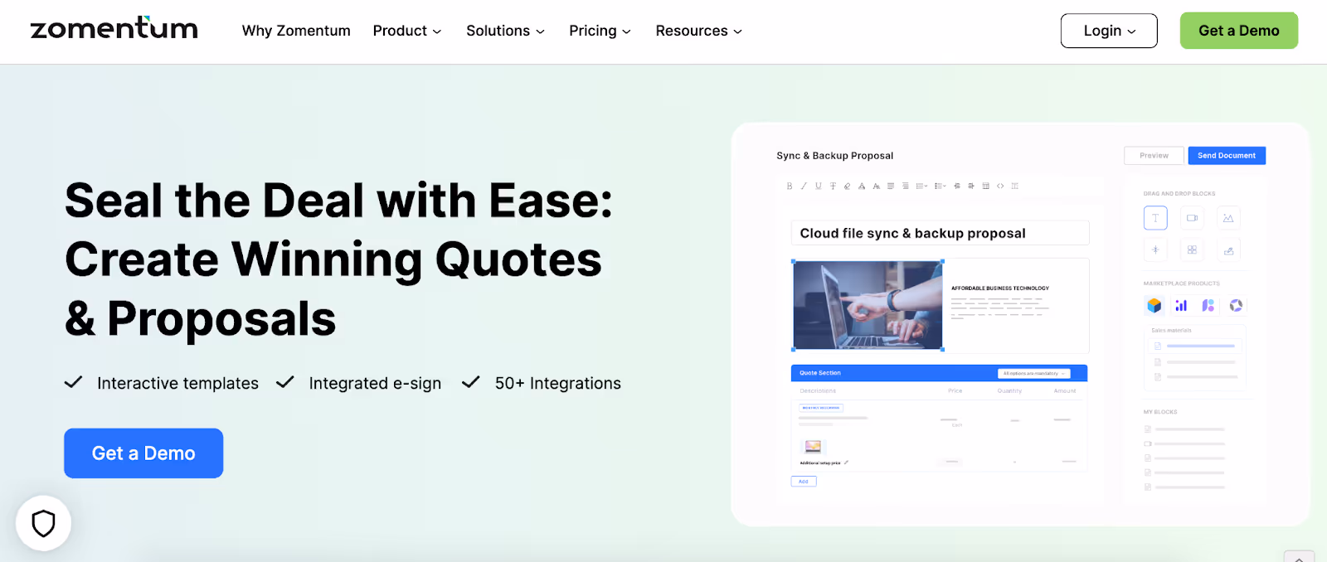Screen dimensions: 1327x562
Task: Open 'All options are mandatory' dropdown
Action: 1033,373
